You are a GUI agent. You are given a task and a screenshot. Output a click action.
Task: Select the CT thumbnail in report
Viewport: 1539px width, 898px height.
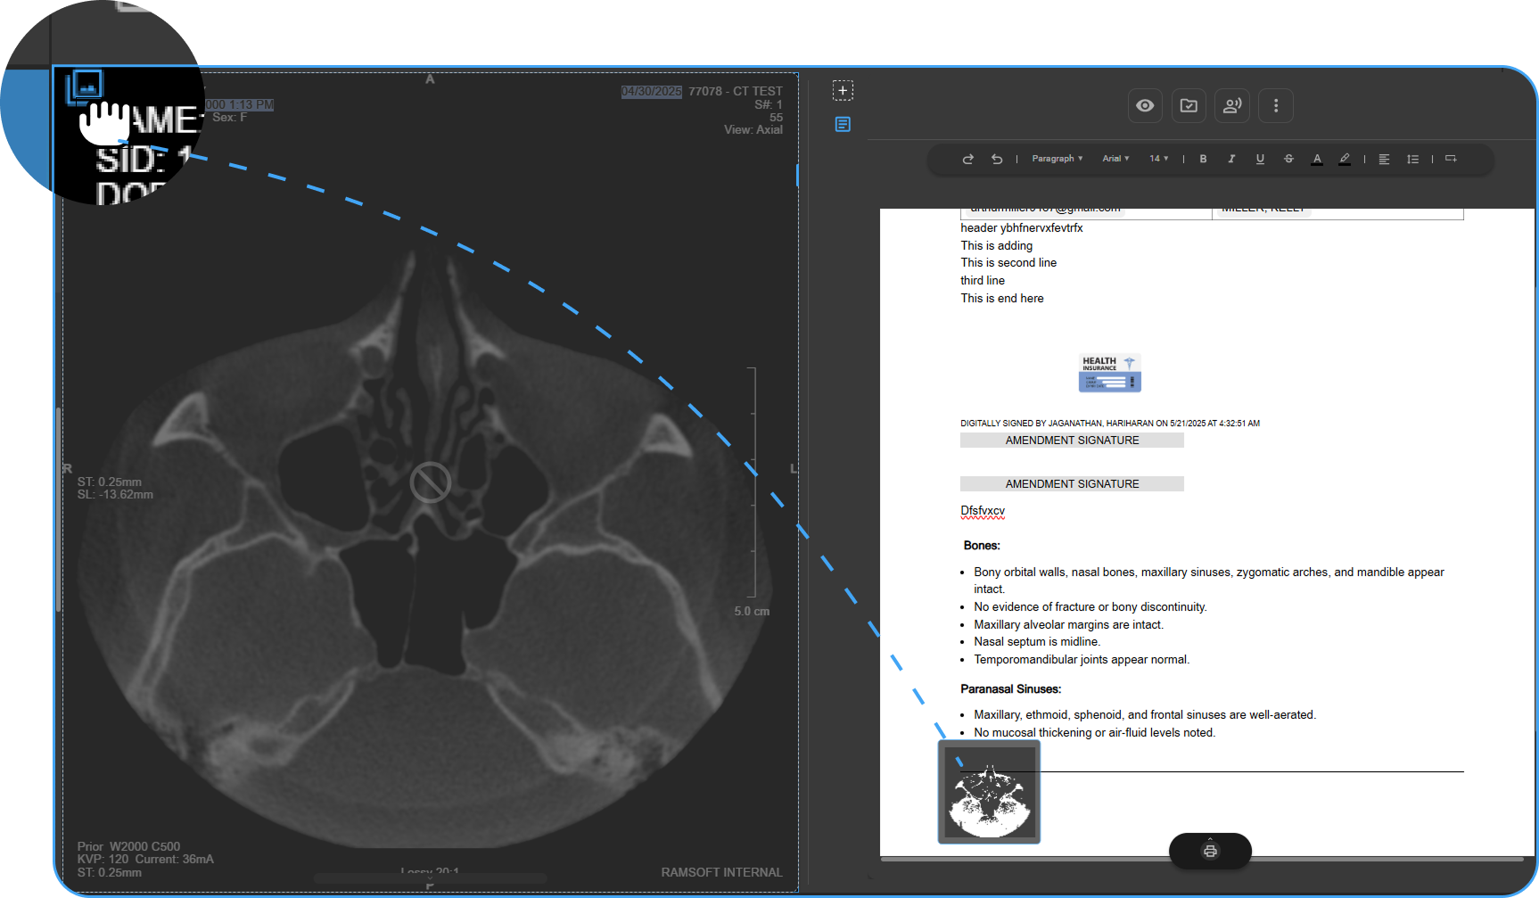(x=989, y=792)
